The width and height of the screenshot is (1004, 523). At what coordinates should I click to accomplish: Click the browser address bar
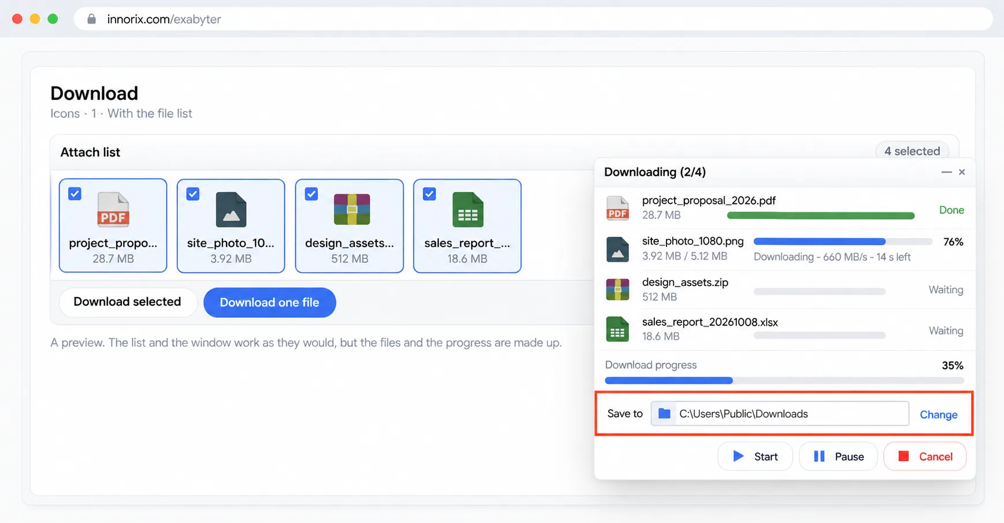pos(533,19)
